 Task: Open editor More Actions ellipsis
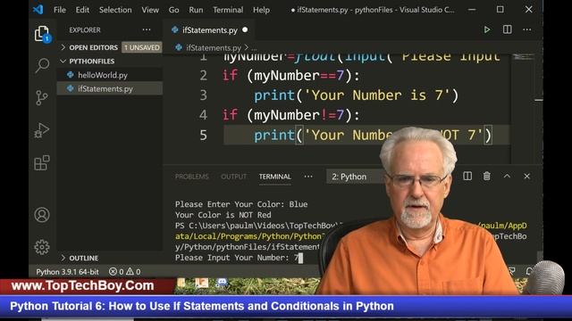527,29
